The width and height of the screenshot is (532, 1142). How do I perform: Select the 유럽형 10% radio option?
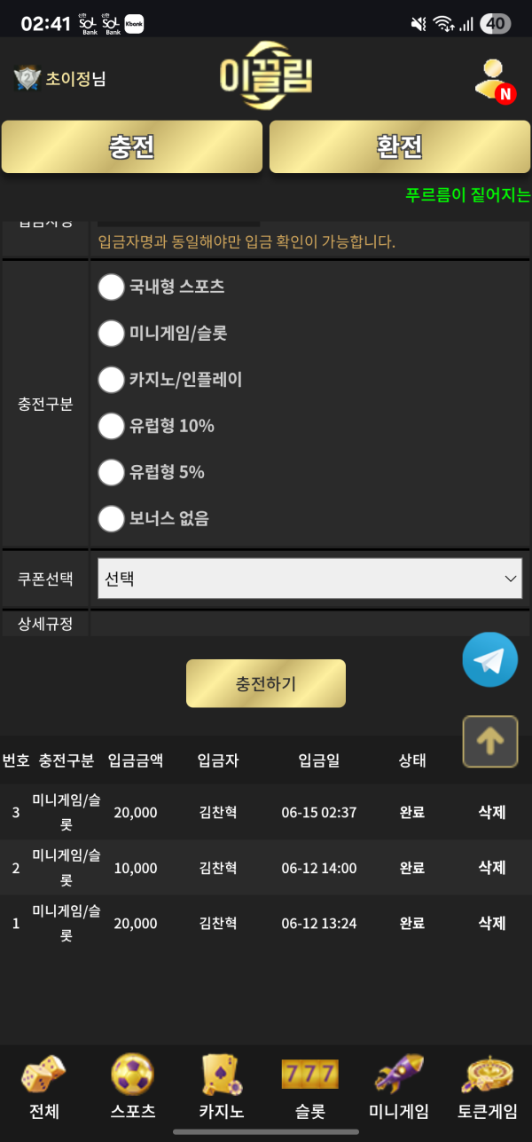111,426
